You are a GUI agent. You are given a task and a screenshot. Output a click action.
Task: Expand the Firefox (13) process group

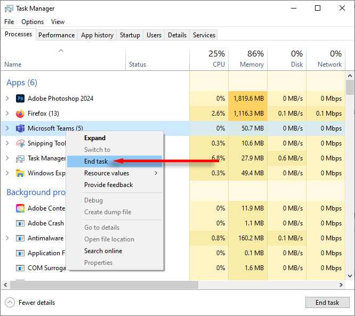[7, 114]
